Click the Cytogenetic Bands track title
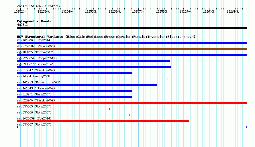This screenshot has height=147, width=255. click(34, 21)
